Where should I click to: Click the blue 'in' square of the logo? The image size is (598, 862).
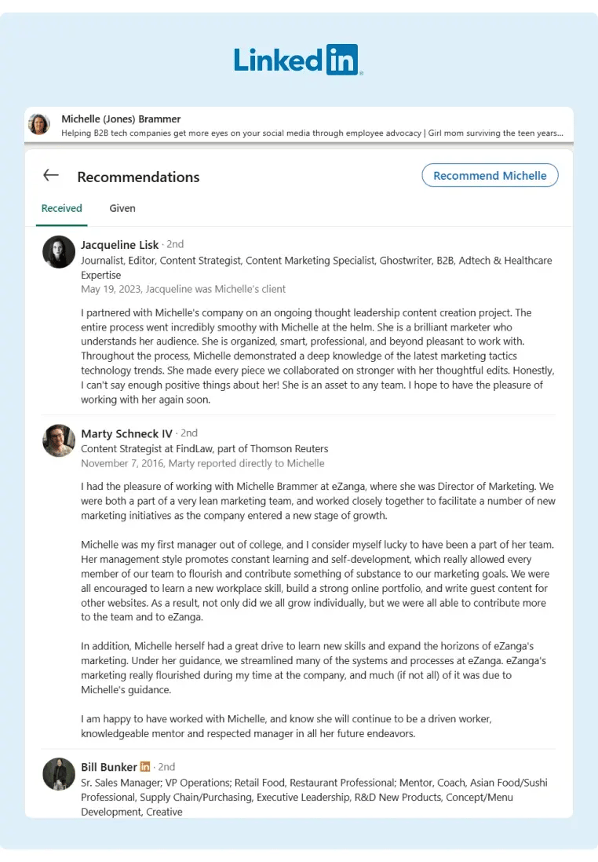(344, 59)
